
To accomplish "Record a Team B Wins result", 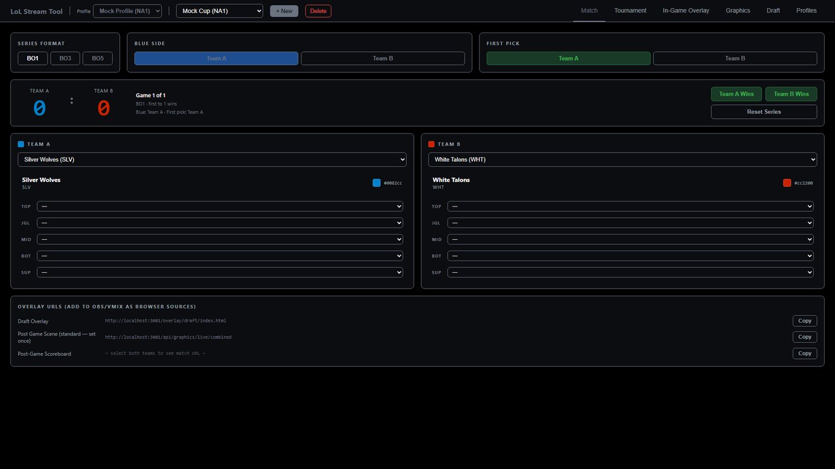I will pyautogui.click(x=791, y=94).
